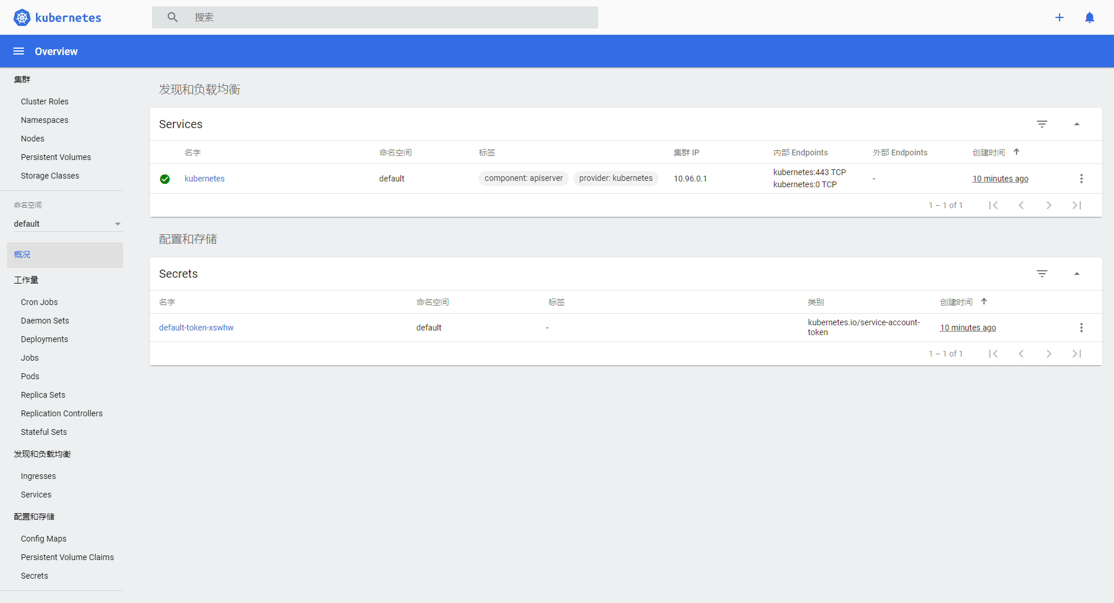Go to previous page in Services pagination

pyautogui.click(x=1021, y=205)
